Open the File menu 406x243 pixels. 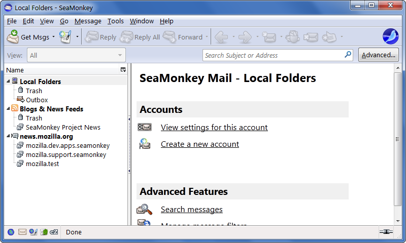12,21
